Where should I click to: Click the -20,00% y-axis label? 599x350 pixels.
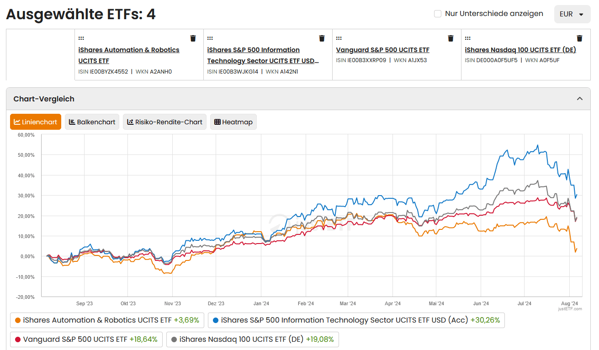[x=26, y=297]
